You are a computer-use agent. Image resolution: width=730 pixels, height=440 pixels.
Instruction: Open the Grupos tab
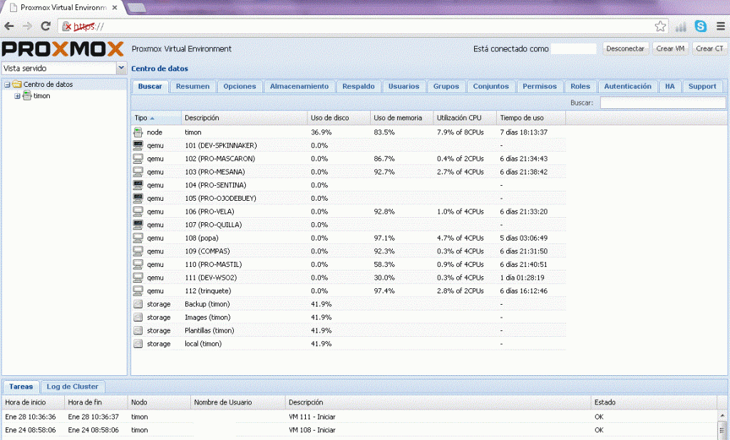[x=446, y=87]
